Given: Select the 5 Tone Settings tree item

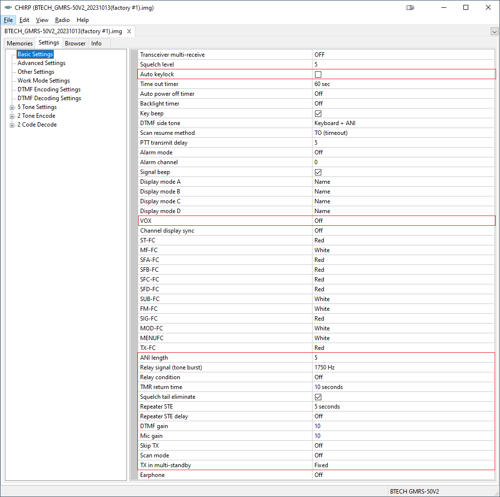Looking at the screenshot, I should pyautogui.click(x=37, y=107).
